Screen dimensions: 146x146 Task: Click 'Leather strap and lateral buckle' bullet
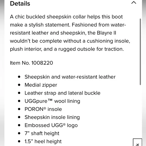pyautogui.click(x=62, y=93)
